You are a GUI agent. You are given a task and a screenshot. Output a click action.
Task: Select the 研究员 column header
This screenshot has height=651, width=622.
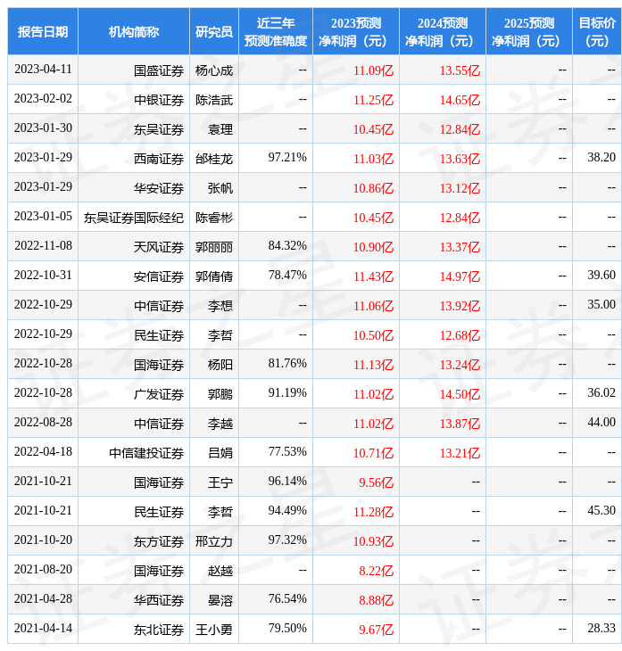click(x=214, y=32)
